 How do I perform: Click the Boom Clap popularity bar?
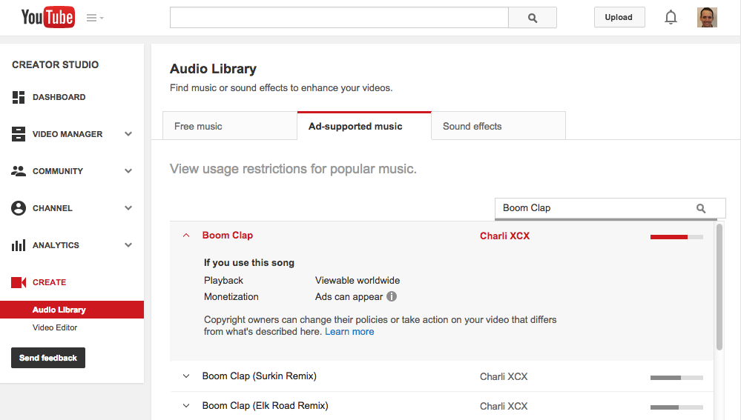pyautogui.click(x=676, y=236)
